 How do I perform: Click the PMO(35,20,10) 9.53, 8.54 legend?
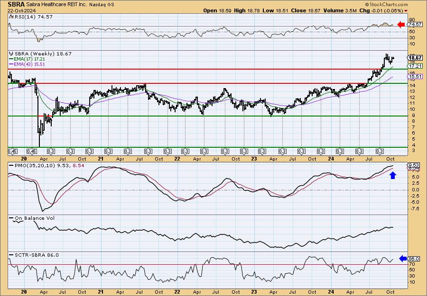click(x=46, y=165)
